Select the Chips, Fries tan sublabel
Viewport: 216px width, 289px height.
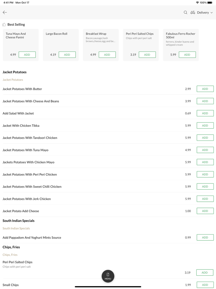(10, 255)
